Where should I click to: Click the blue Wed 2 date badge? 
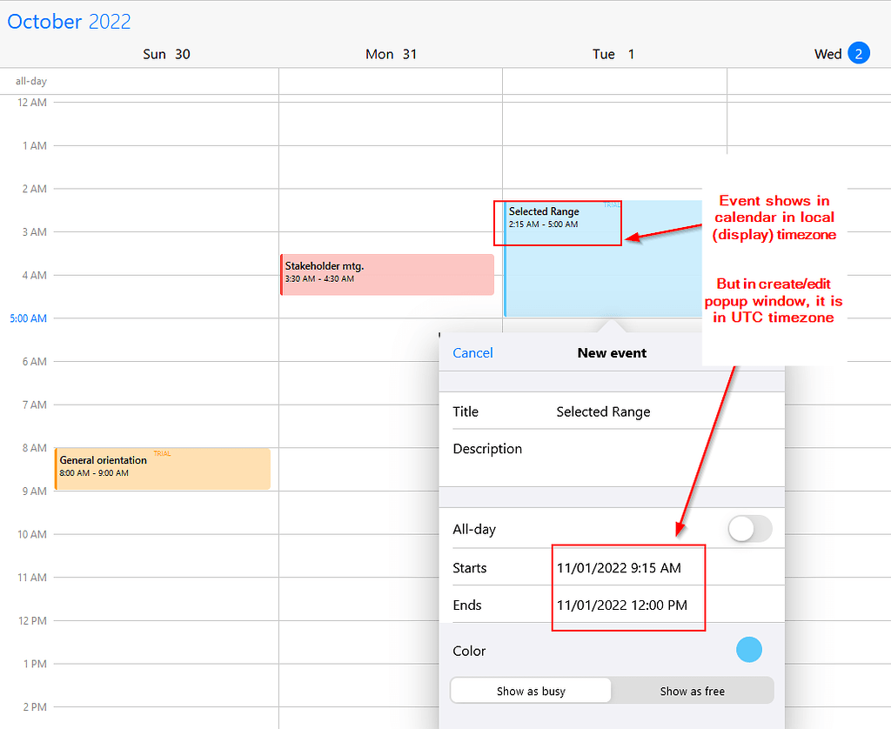pyautogui.click(x=858, y=53)
